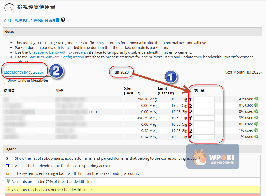Click edit limit icon for 794.70 Meg row

[x=190, y=99]
